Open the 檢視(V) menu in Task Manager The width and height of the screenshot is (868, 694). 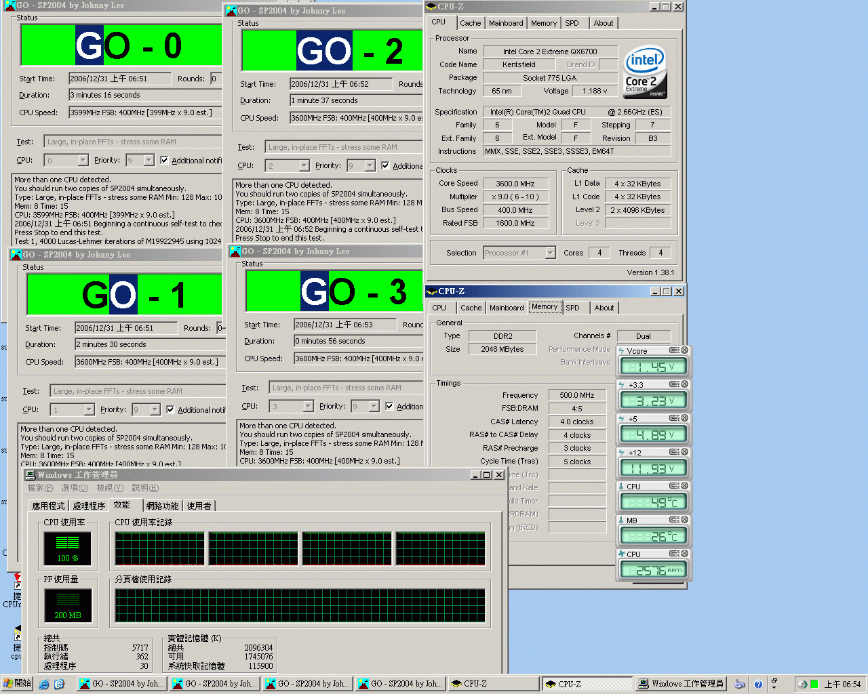point(110,488)
